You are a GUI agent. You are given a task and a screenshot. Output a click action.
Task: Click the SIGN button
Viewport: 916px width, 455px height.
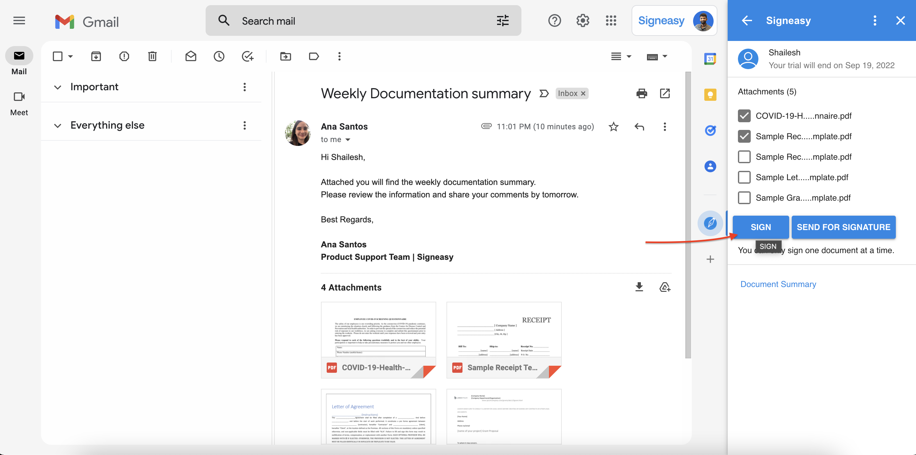(761, 227)
